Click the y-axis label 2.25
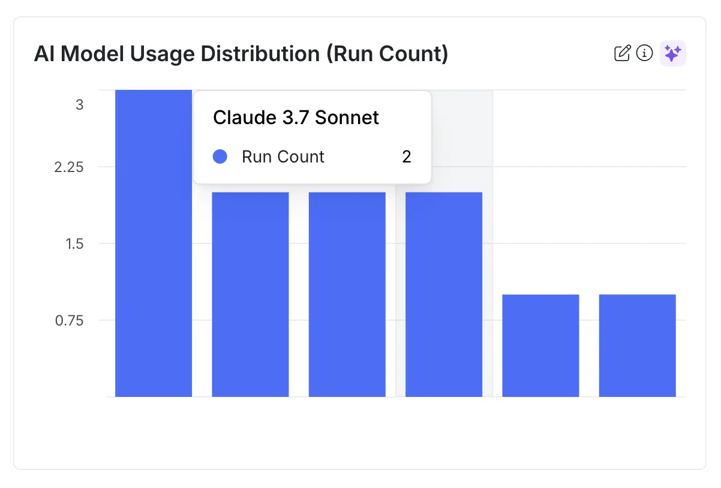Screen dimensions: 721x488 coord(69,167)
